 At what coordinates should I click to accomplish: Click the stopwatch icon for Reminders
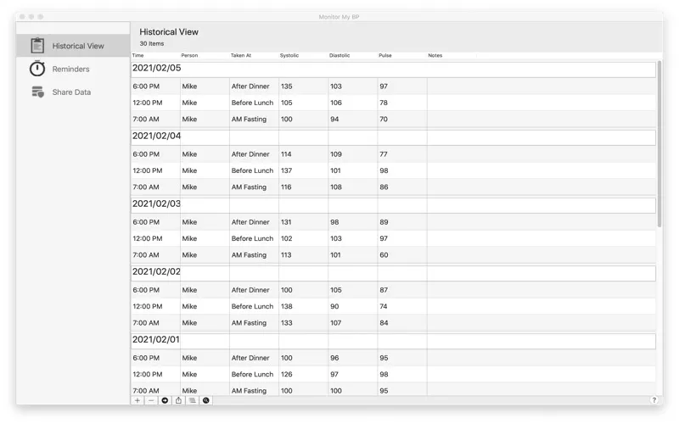point(37,69)
